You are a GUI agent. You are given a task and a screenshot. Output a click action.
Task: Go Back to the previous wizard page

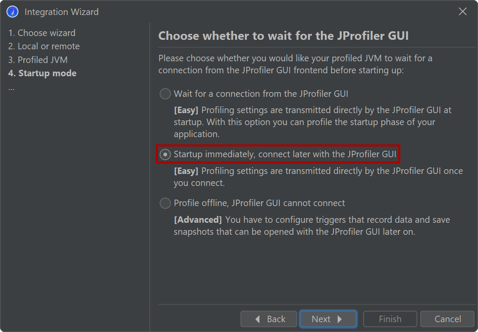point(269,319)
